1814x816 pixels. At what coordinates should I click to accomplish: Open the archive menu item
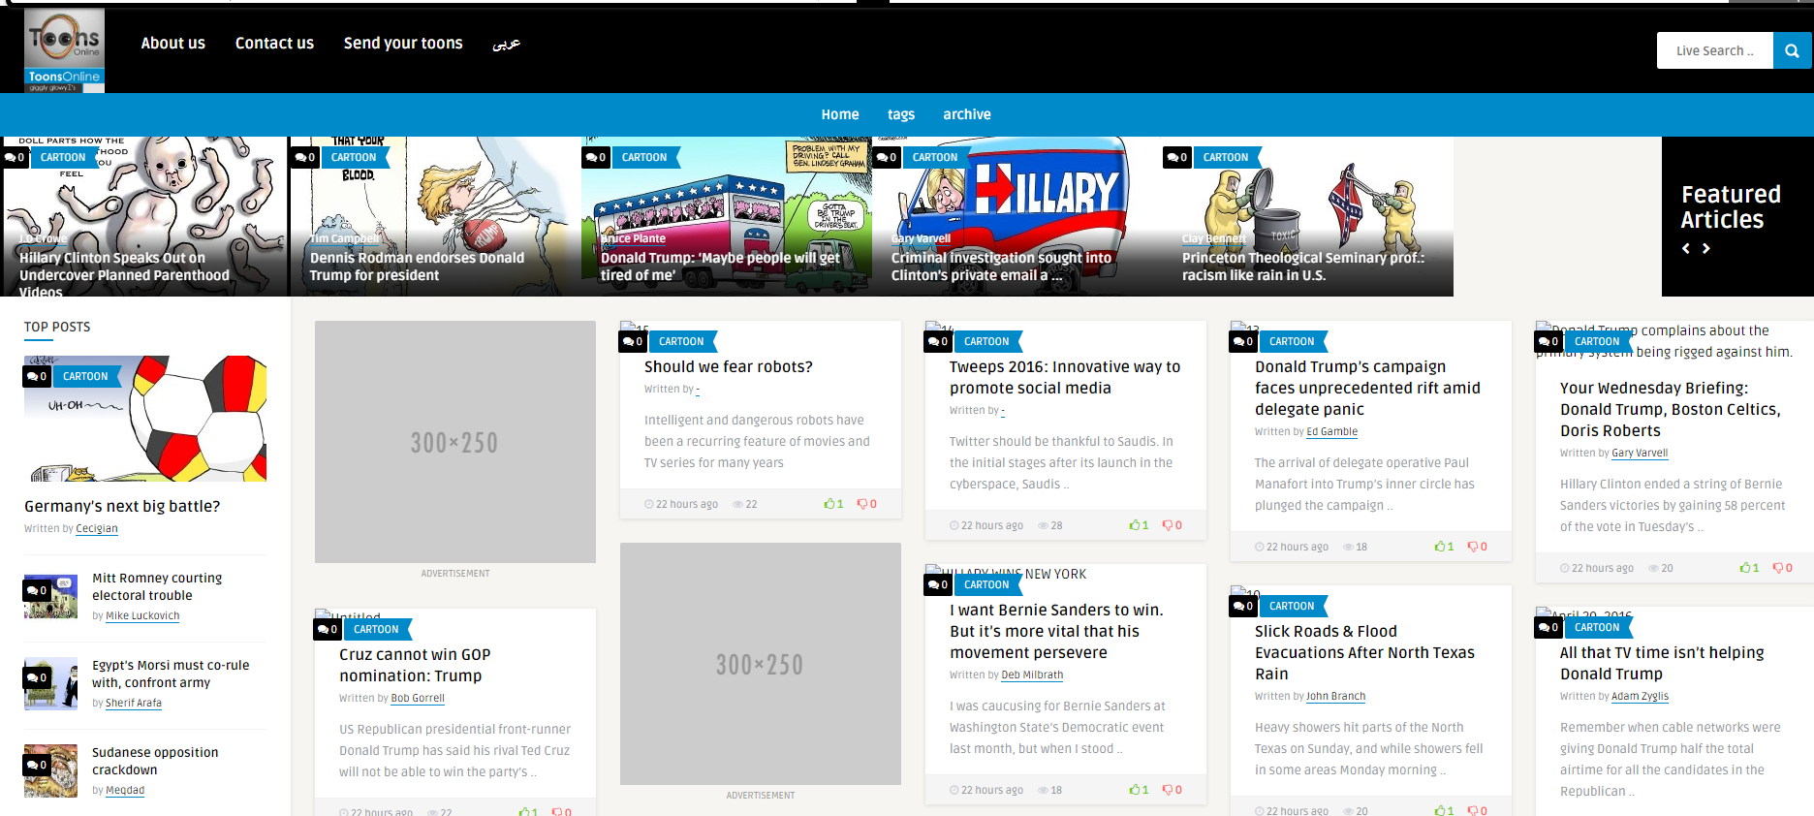pos(966,114)
